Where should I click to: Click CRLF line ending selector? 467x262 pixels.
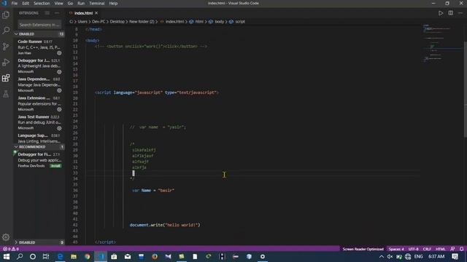pos(427,249)
